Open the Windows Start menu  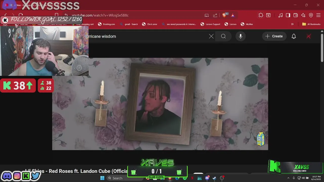coord(102,178)
